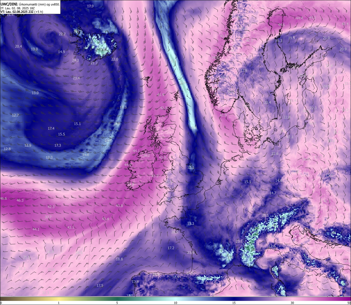
Task: Click the 17.2 value label
Action: coord(171,248)
